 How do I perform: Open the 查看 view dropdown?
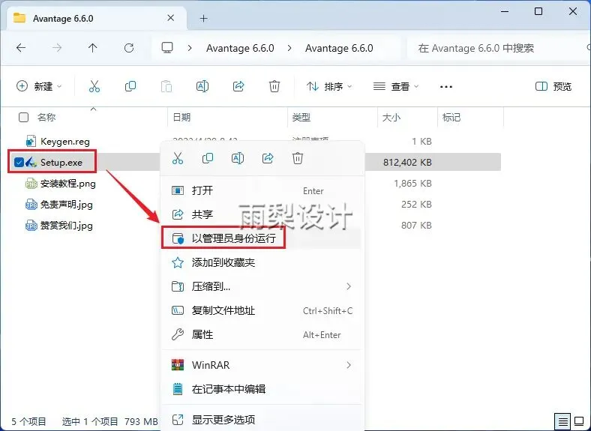[x=396, y=86]
